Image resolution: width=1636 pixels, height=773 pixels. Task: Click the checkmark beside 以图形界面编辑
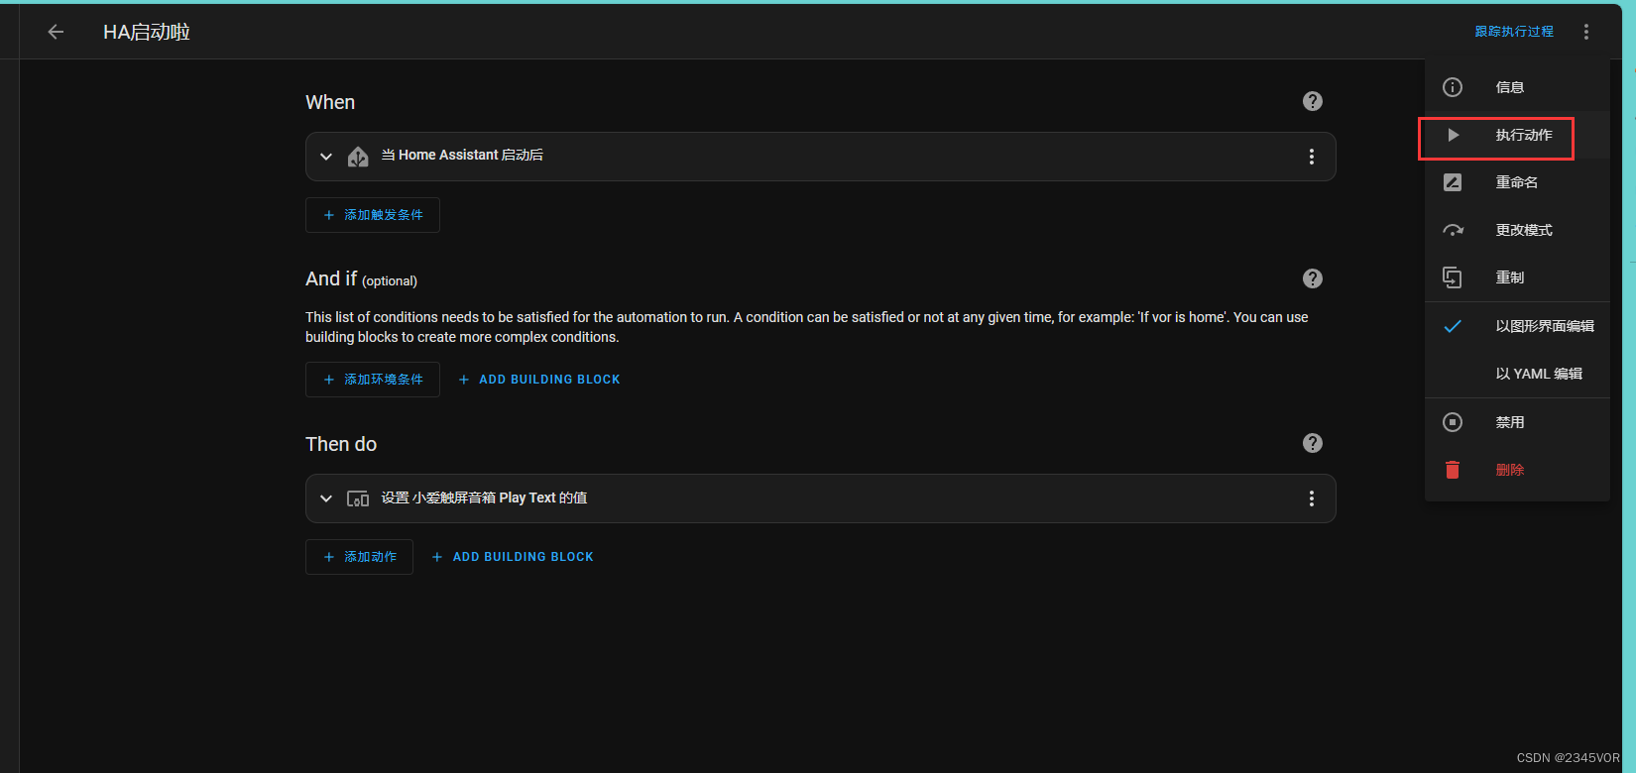[x=1453, y=326]
